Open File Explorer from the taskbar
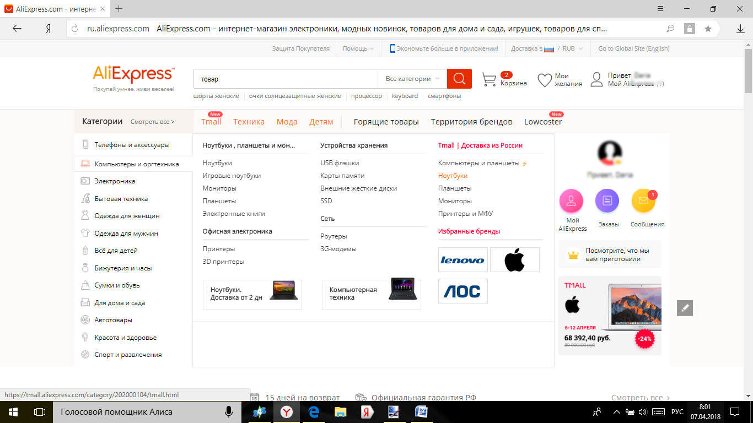Screen dimensions: 753x423 point(341,411)
